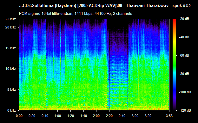Image resolution: width=198 pixels, height=123 pixels.
Task: Click the 3:00 time axis label
Action: [135, 116]
